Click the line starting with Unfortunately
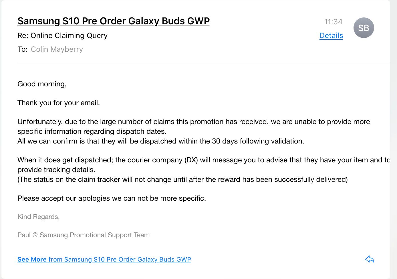 click(x=194, y=121)
